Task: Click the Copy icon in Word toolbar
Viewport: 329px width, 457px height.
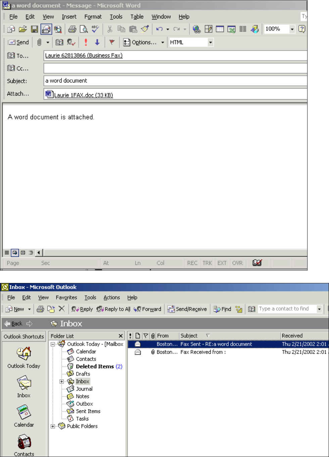Action: pyautogui.click(x=121, y=29)
